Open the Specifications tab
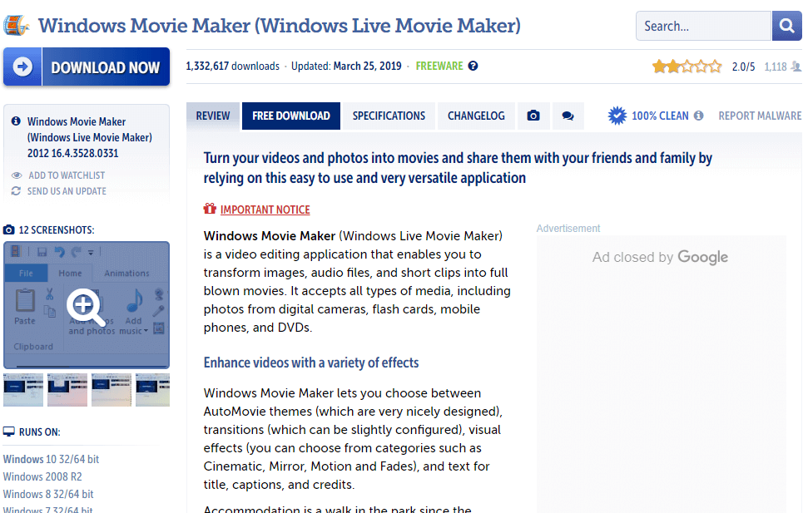The height and width of the screenshot is (513, 808). 389,116
